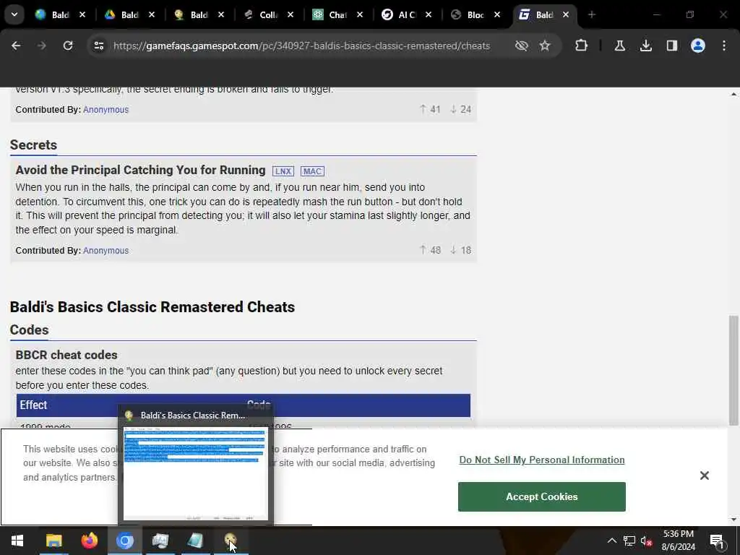Screen dimensions: 740x555
Task: Click the tracking protection eye icon
Action: (521, 46)
